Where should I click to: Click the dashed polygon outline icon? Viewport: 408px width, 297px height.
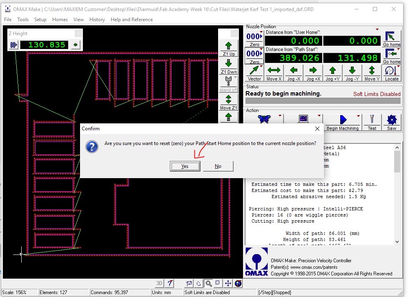pyautogui.click(x=199, y=283)
